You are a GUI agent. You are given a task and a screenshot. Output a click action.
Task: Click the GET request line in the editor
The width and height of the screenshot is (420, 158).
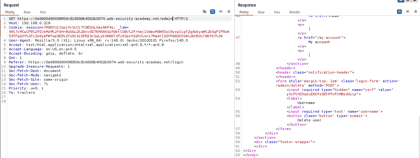(94, 19)
